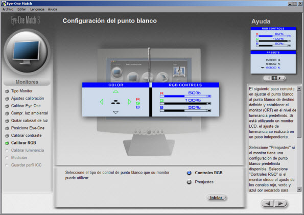Viewport: 304px width, 215px height.
Task: Open the Ayuda menu
Action: coord(52,9)
